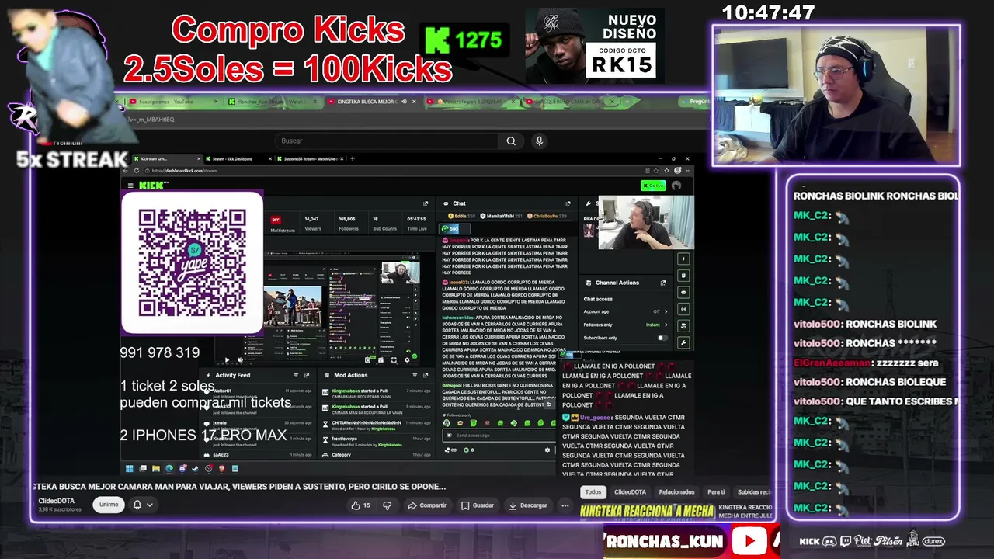Toggle the 'Subscribers only' switch in Channel Actions
Screen dimensions: 994x559
(662, 338)
